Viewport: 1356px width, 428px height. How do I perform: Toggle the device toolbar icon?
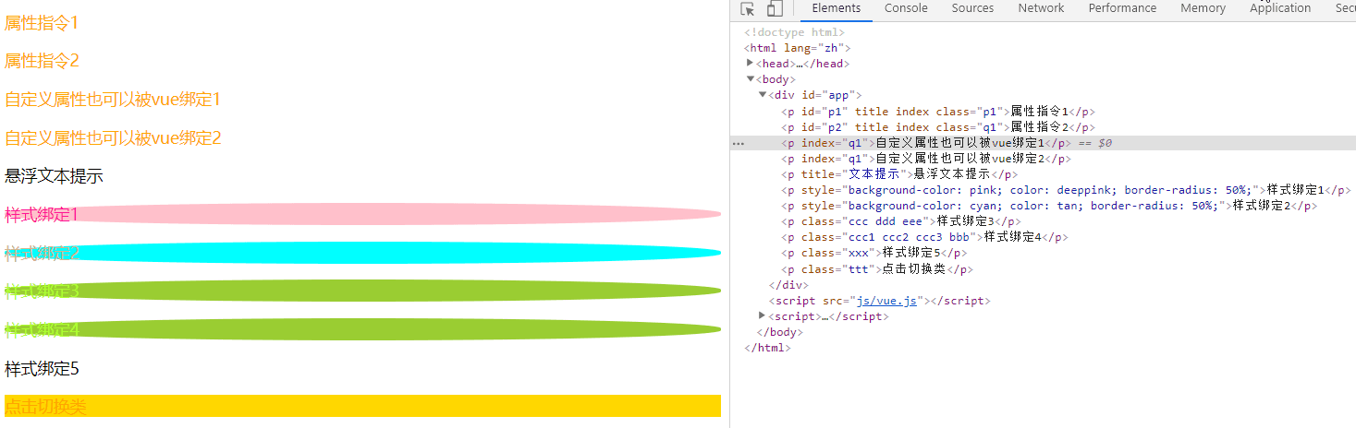775,8
